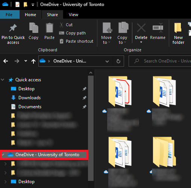Open Desktop under Quick access

coord(26,89)
